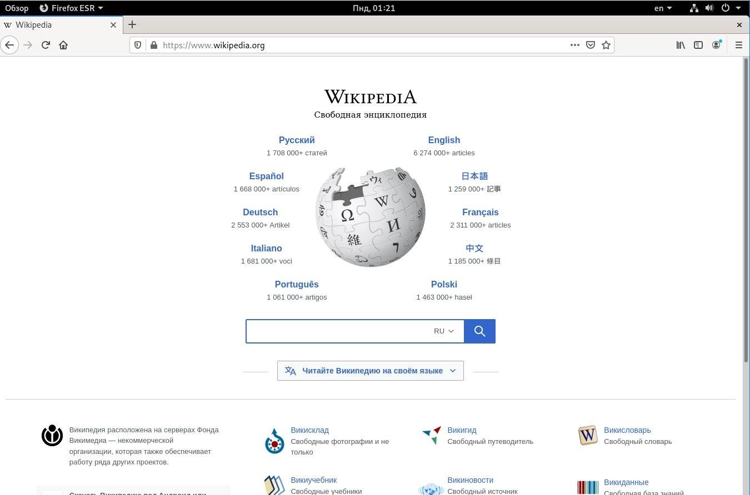750x495 pixels.
Task: Close the Firefox window
Action: [739, 25]
